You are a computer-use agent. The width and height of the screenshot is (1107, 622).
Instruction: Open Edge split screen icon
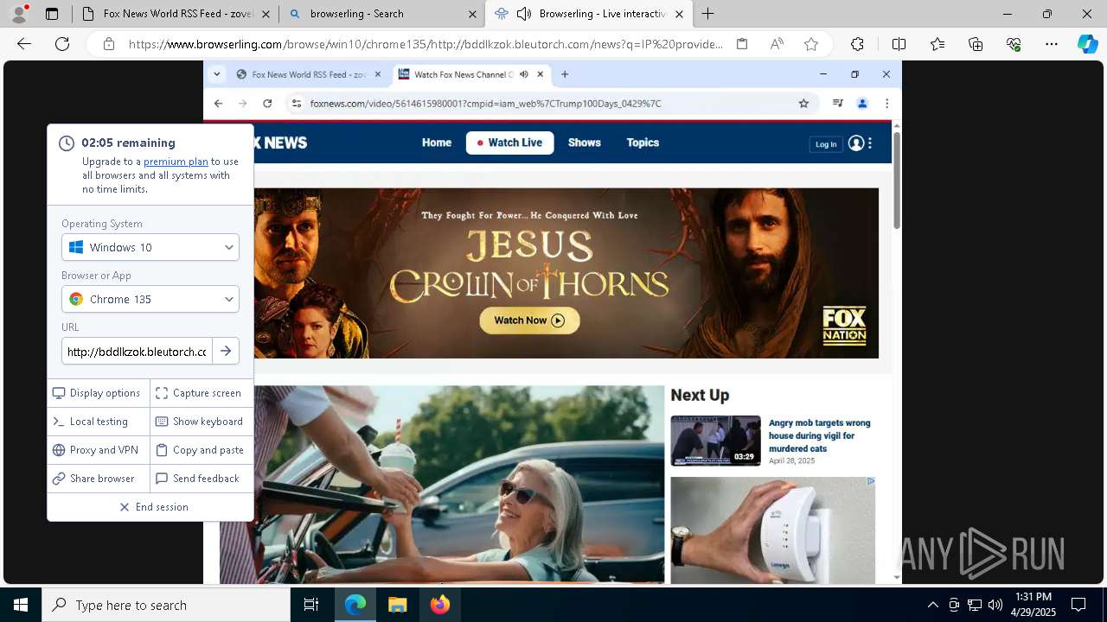tap(899, 44)
